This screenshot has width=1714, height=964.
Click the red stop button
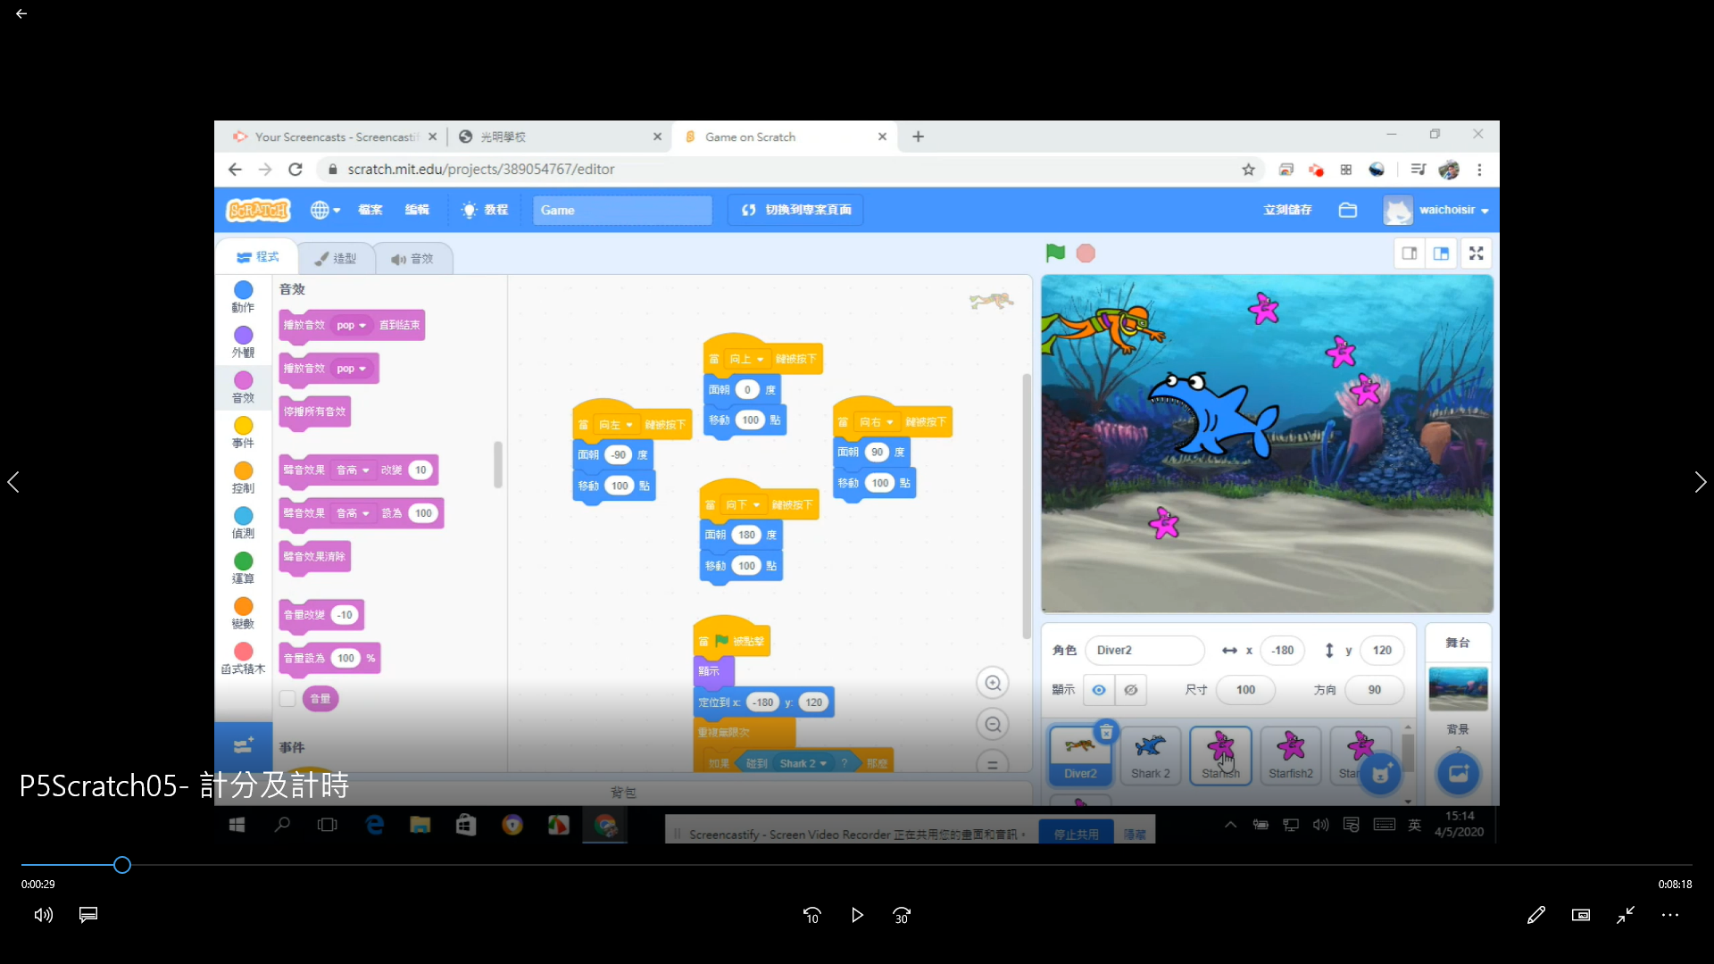click(x=1086, y=253)
